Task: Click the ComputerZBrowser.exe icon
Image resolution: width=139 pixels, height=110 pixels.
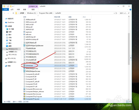Action: click(24, 89)
